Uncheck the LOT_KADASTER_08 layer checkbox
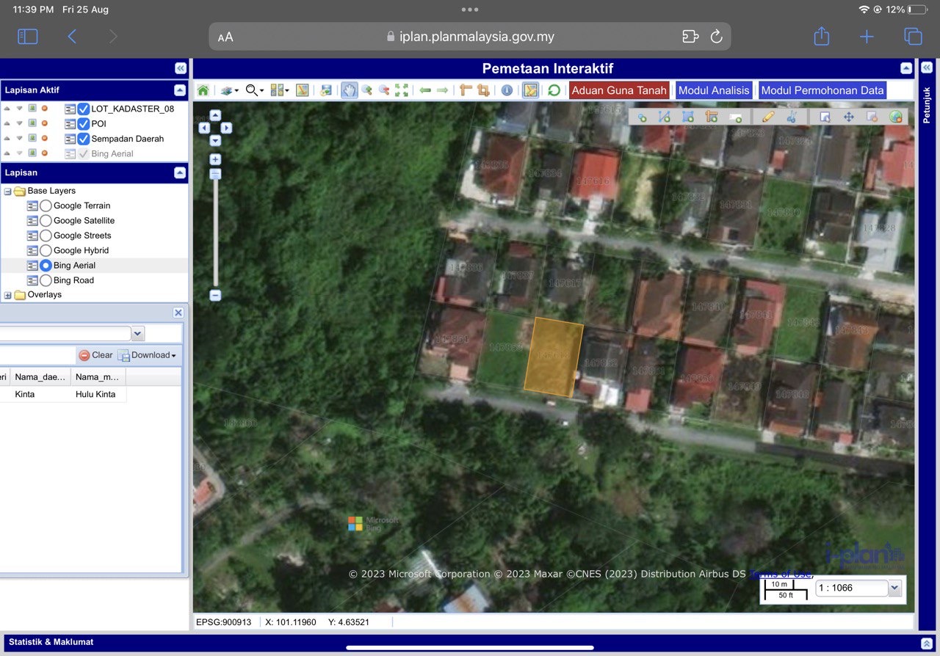The width and height of the screenshot is (940, 656). coord(84,109)
